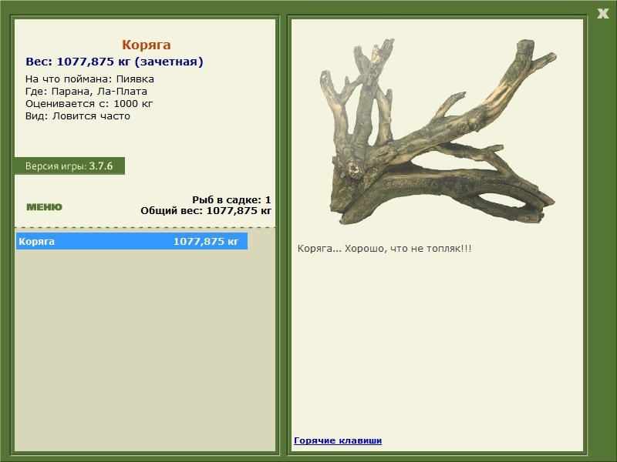Open the МЕНЮ button
This screenshot has height=462, width=617.
[x=44, y=207]
